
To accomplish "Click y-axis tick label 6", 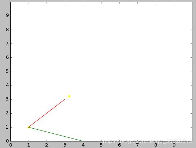I will [7, 57].
